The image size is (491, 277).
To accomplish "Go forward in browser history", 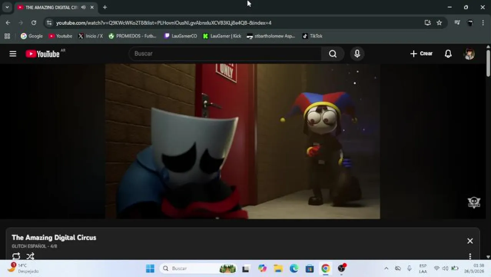I will pos(21,23).
